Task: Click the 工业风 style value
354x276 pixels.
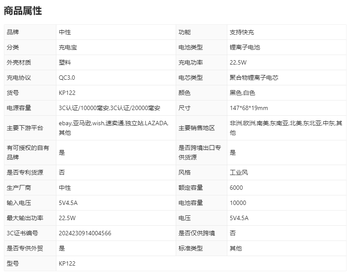Action: pyautogui.click(x=239, y=172)
